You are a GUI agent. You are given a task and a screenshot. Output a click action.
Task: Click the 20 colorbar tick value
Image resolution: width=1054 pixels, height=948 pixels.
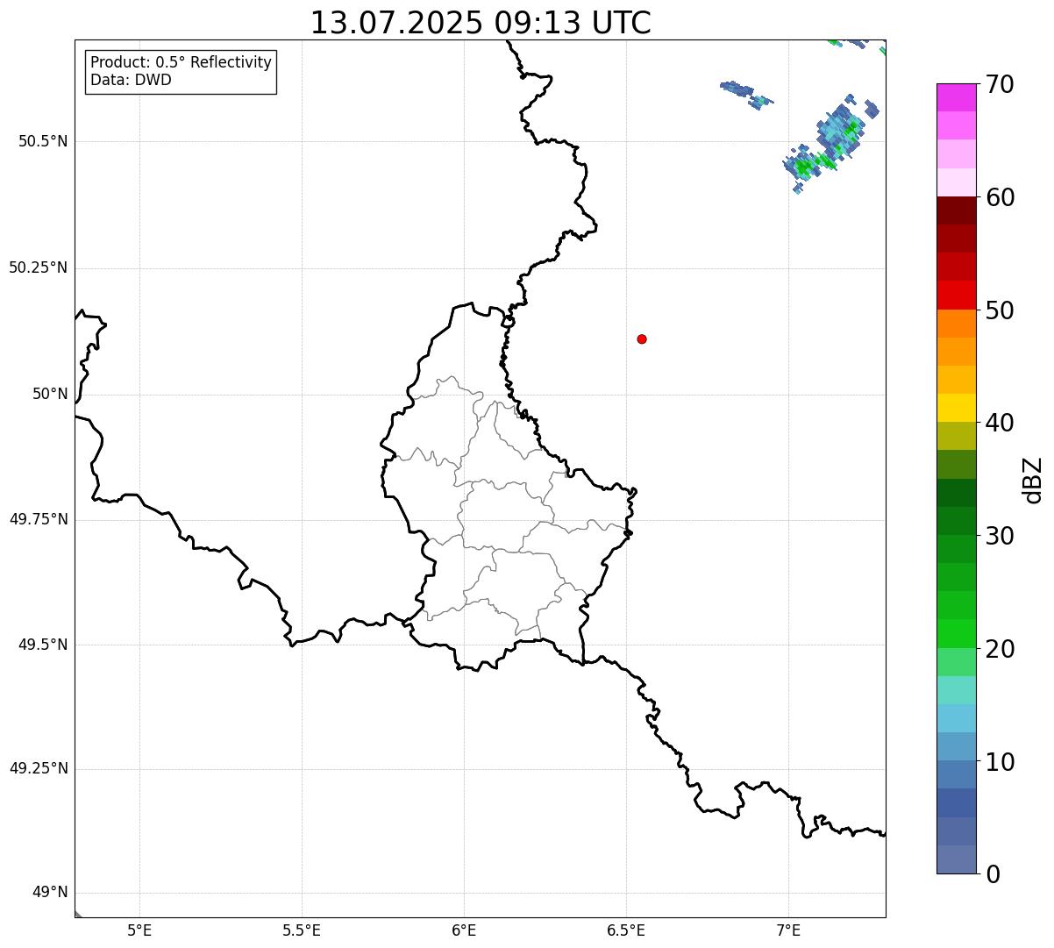(1000, 650)
